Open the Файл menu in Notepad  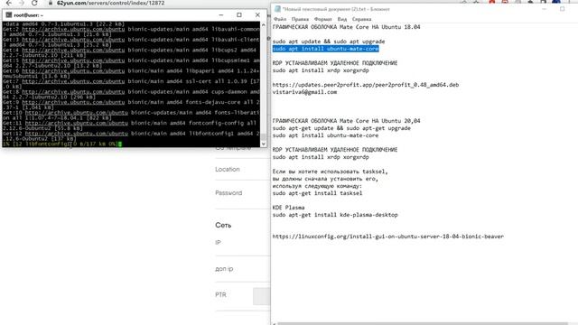pyautogui.click(x=280, y=19)
